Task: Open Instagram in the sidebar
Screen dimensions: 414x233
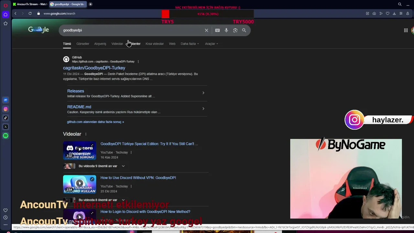Action: coord(5,109)
